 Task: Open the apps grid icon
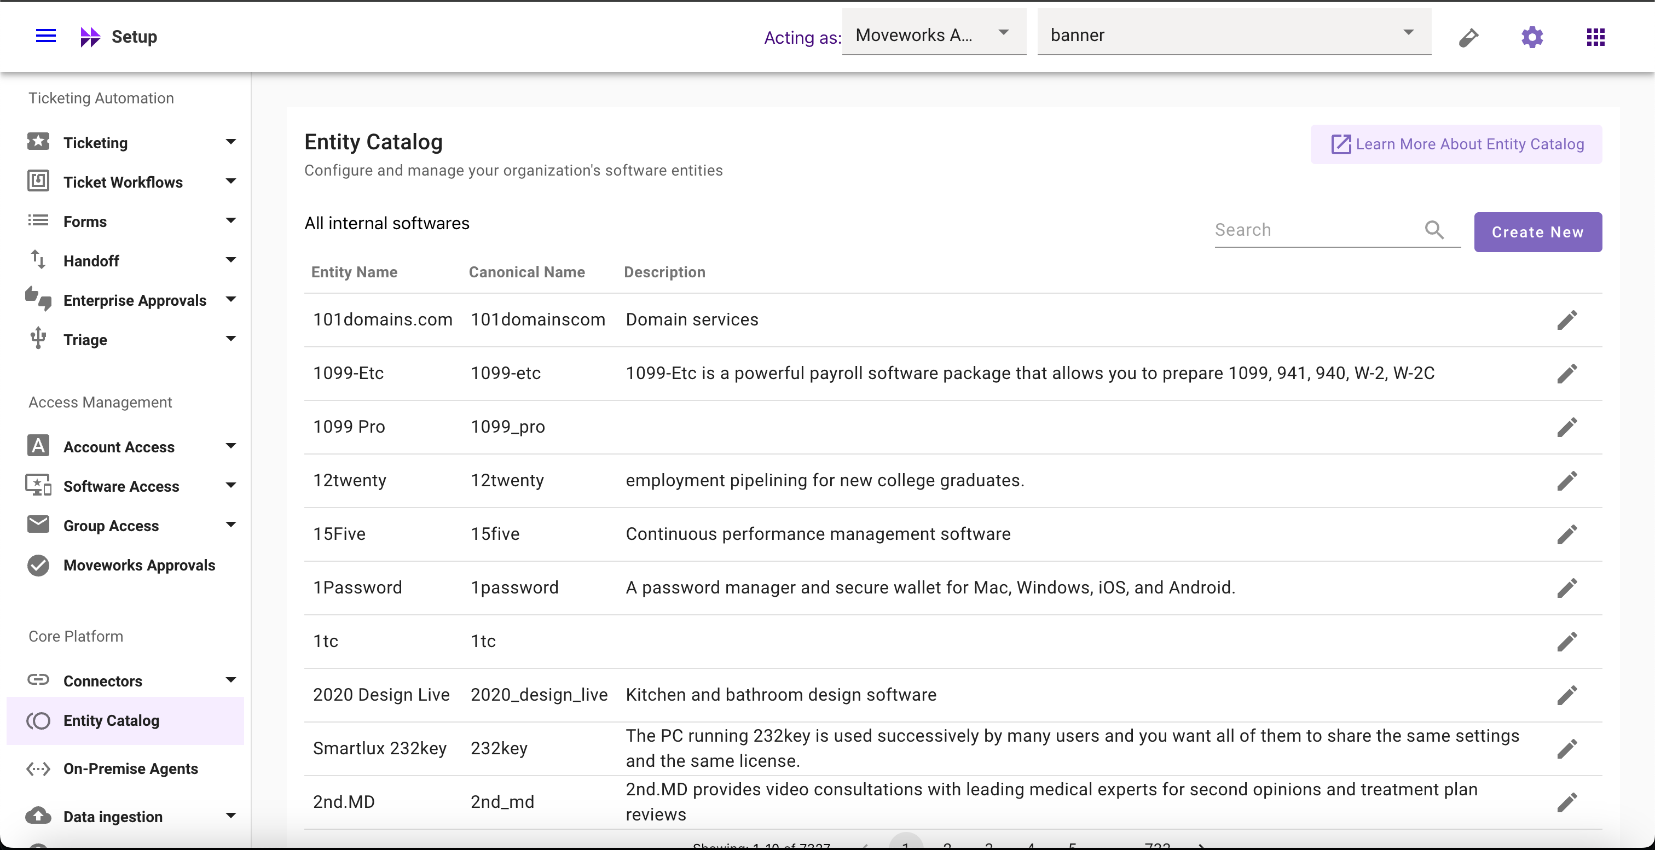[x=1595, y=37]
